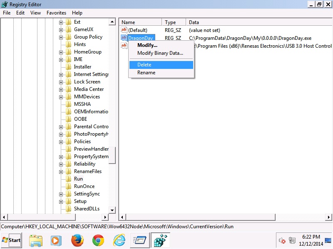Open Windows Explorer from the taskbar
Image resolution: width=333 pixels, height=249 pixels.
(36, 241)
